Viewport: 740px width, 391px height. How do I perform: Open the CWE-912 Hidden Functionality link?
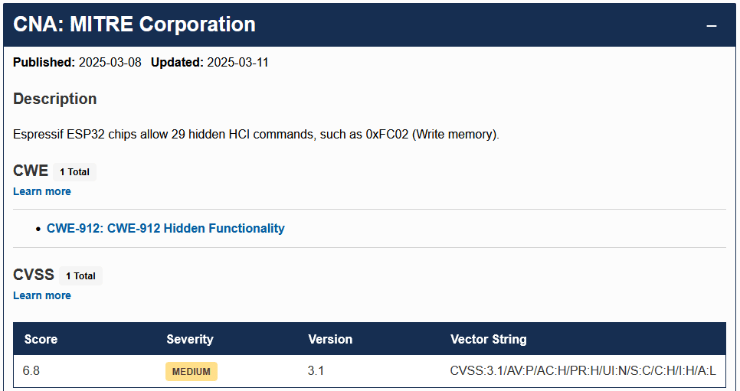click(x=165, y=228)
